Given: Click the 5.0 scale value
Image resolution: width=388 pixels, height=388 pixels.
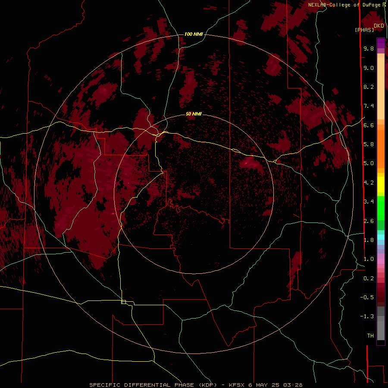Looking at the screenshot, I should [x=369, y=163].
